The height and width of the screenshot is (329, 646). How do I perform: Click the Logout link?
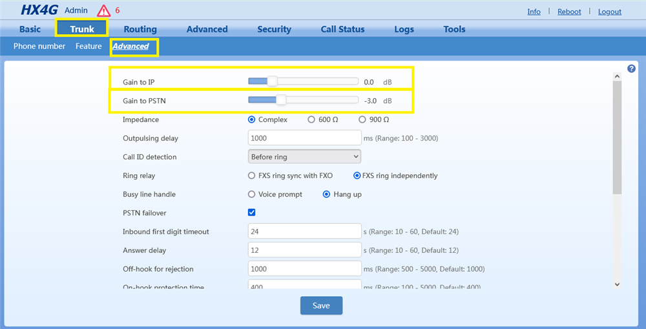click(x=610, y=12)
